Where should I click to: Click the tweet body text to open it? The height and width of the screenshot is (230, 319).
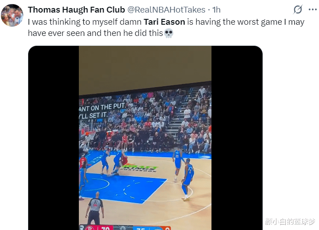[166, 27]
